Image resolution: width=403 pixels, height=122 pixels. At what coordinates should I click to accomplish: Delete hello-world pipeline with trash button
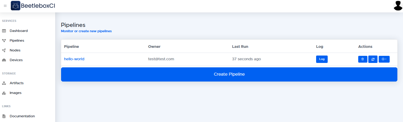[363, 59]
